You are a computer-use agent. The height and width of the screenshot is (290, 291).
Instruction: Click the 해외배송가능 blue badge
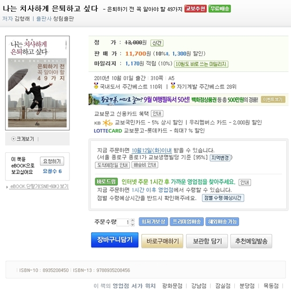(x=222, y=221)
